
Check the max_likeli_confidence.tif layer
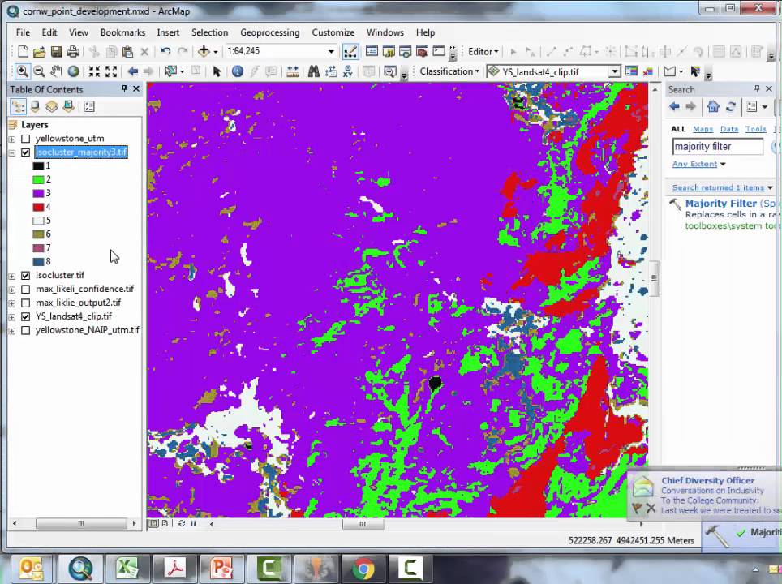coord(26,290)
